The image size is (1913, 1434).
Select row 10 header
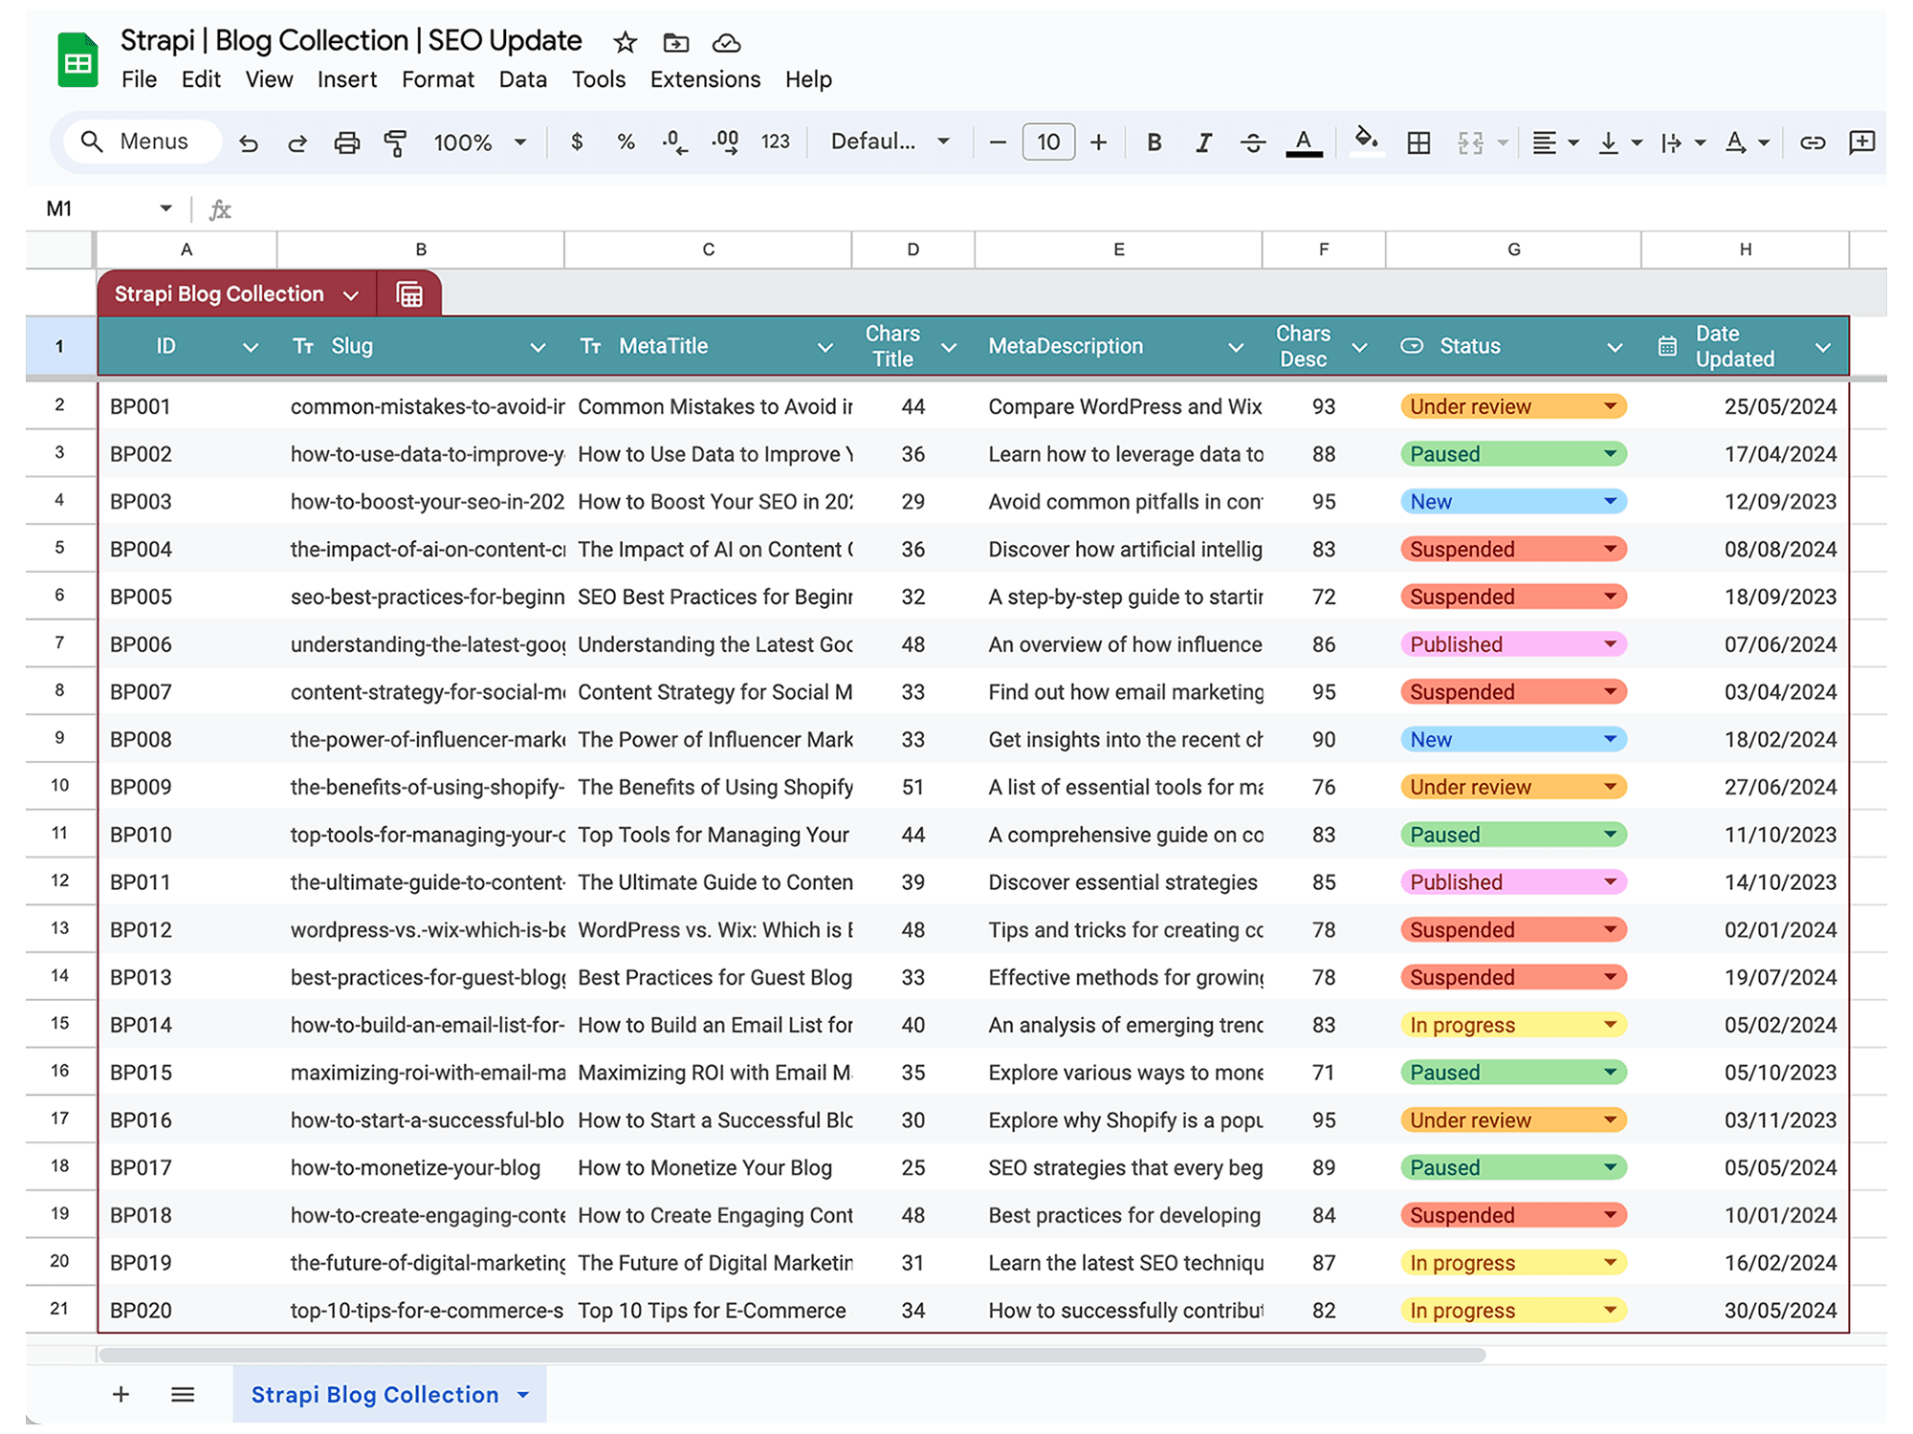tap(60, 786)
